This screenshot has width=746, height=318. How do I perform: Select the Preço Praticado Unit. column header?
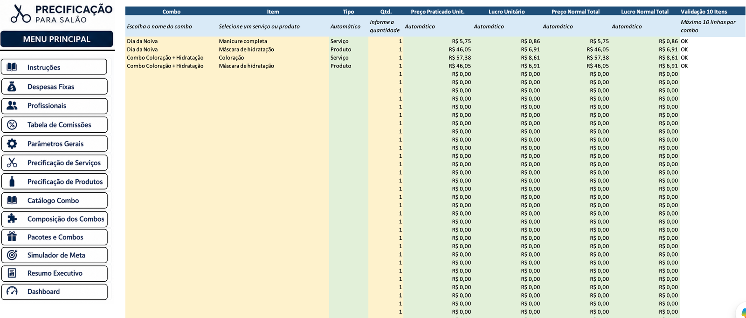pos(438,12)
